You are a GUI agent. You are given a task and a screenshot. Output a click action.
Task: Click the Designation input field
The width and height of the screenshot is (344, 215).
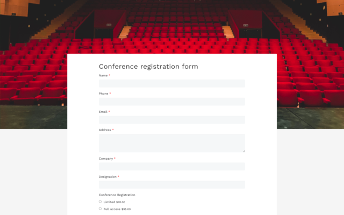(x=171, y=184)
